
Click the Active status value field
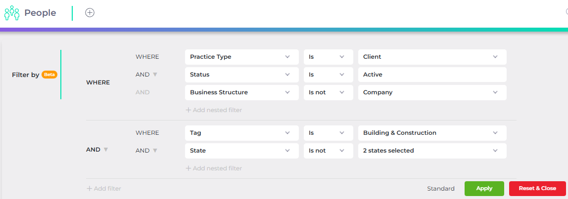coord(432,75)
